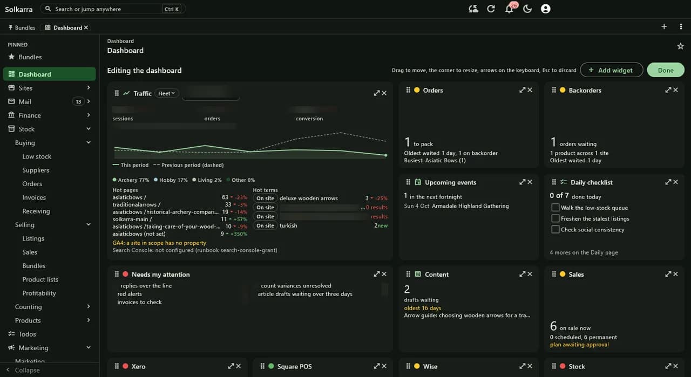Expand the Sales widget

point(668,274)
